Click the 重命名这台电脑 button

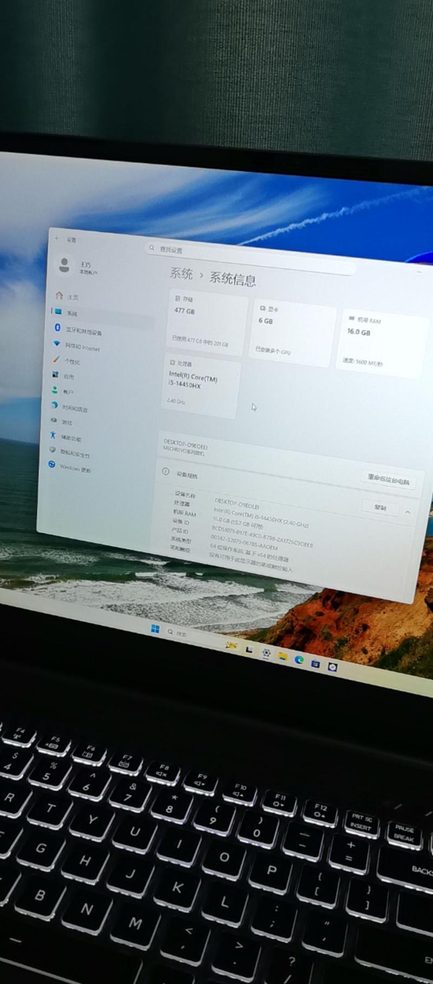(388, 480)
